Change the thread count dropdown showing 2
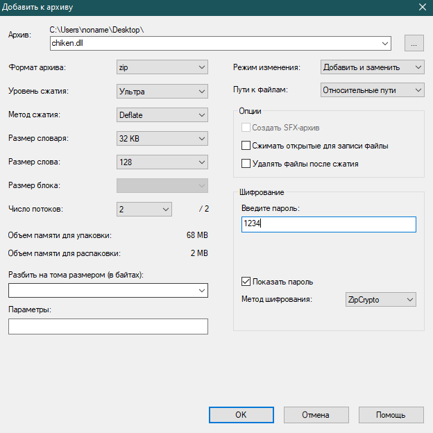Image resolution: width=433 pixels, height=433 pixels. [x=144, y=209]
